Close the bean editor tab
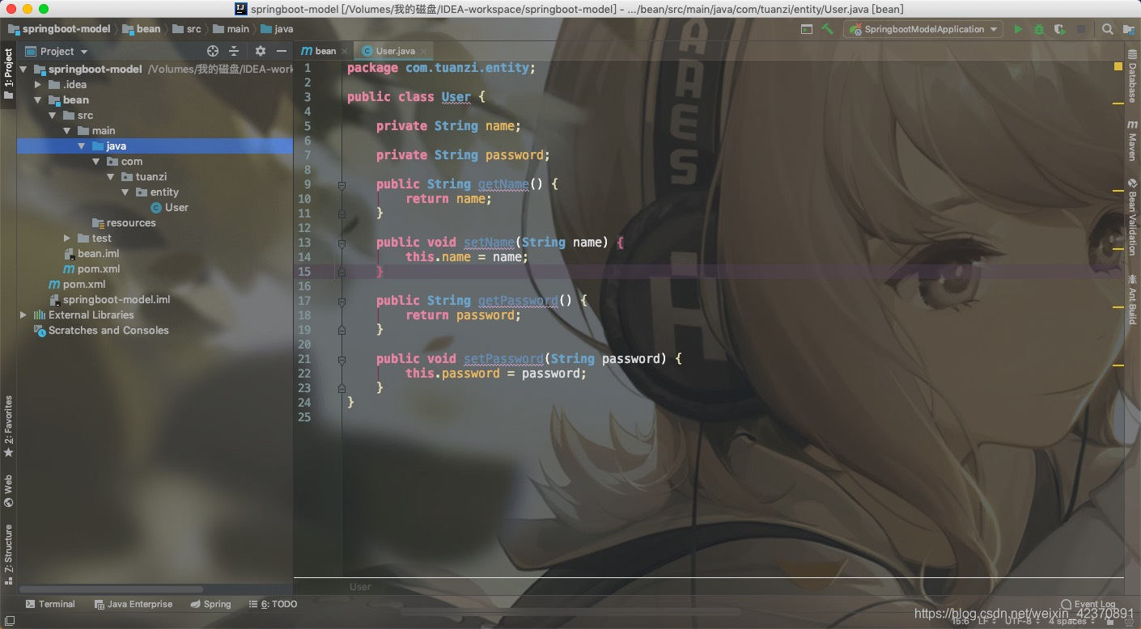This screenshot has width=1141, height=629. tap(345, 51)
